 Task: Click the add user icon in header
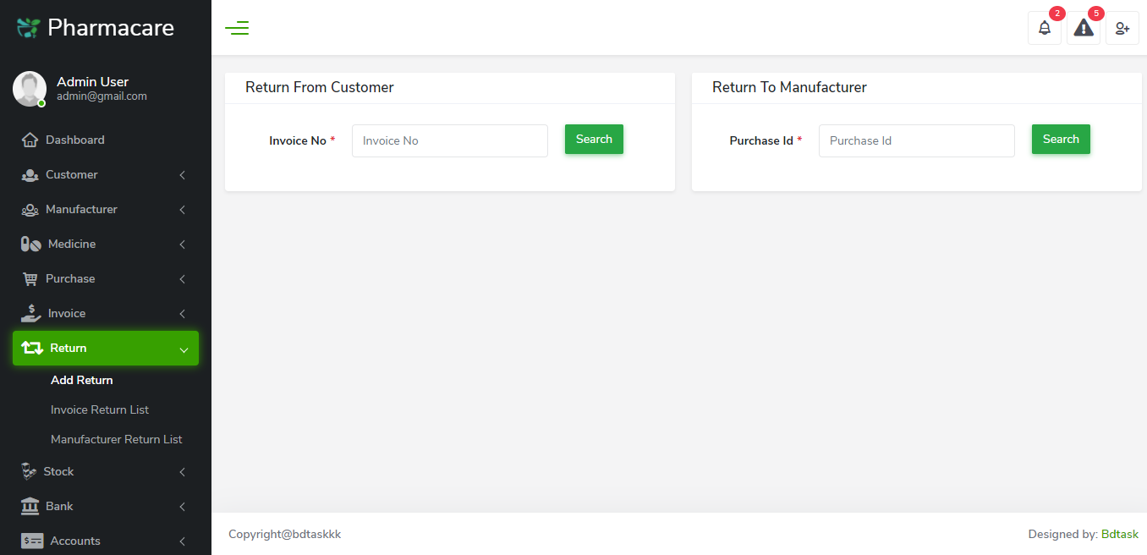tap(1122, 28)
